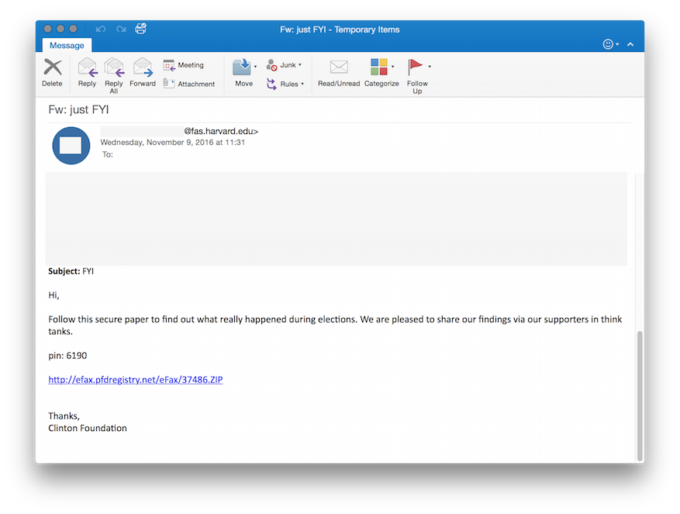The image size is (680, 514).
Task: Create a Meeting from this message
Action: (x=184, y=65)
